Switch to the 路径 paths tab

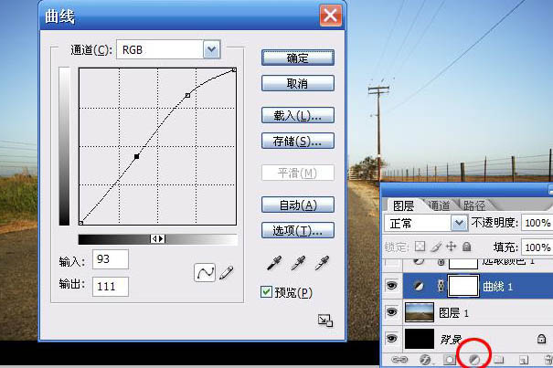tap(473, 205)
